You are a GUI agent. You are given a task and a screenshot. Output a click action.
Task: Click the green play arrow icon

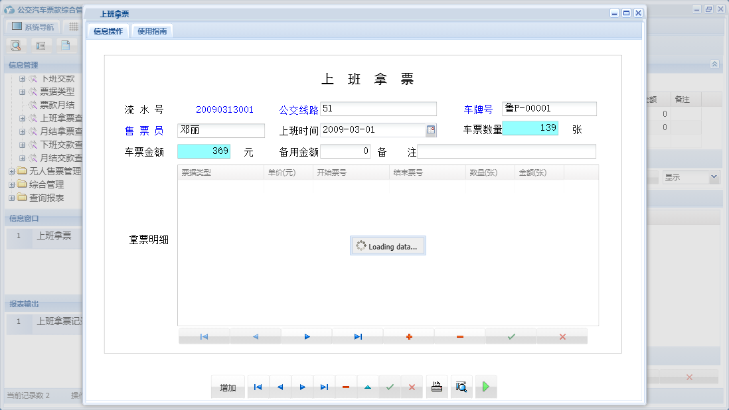click(x=486, y=387)
